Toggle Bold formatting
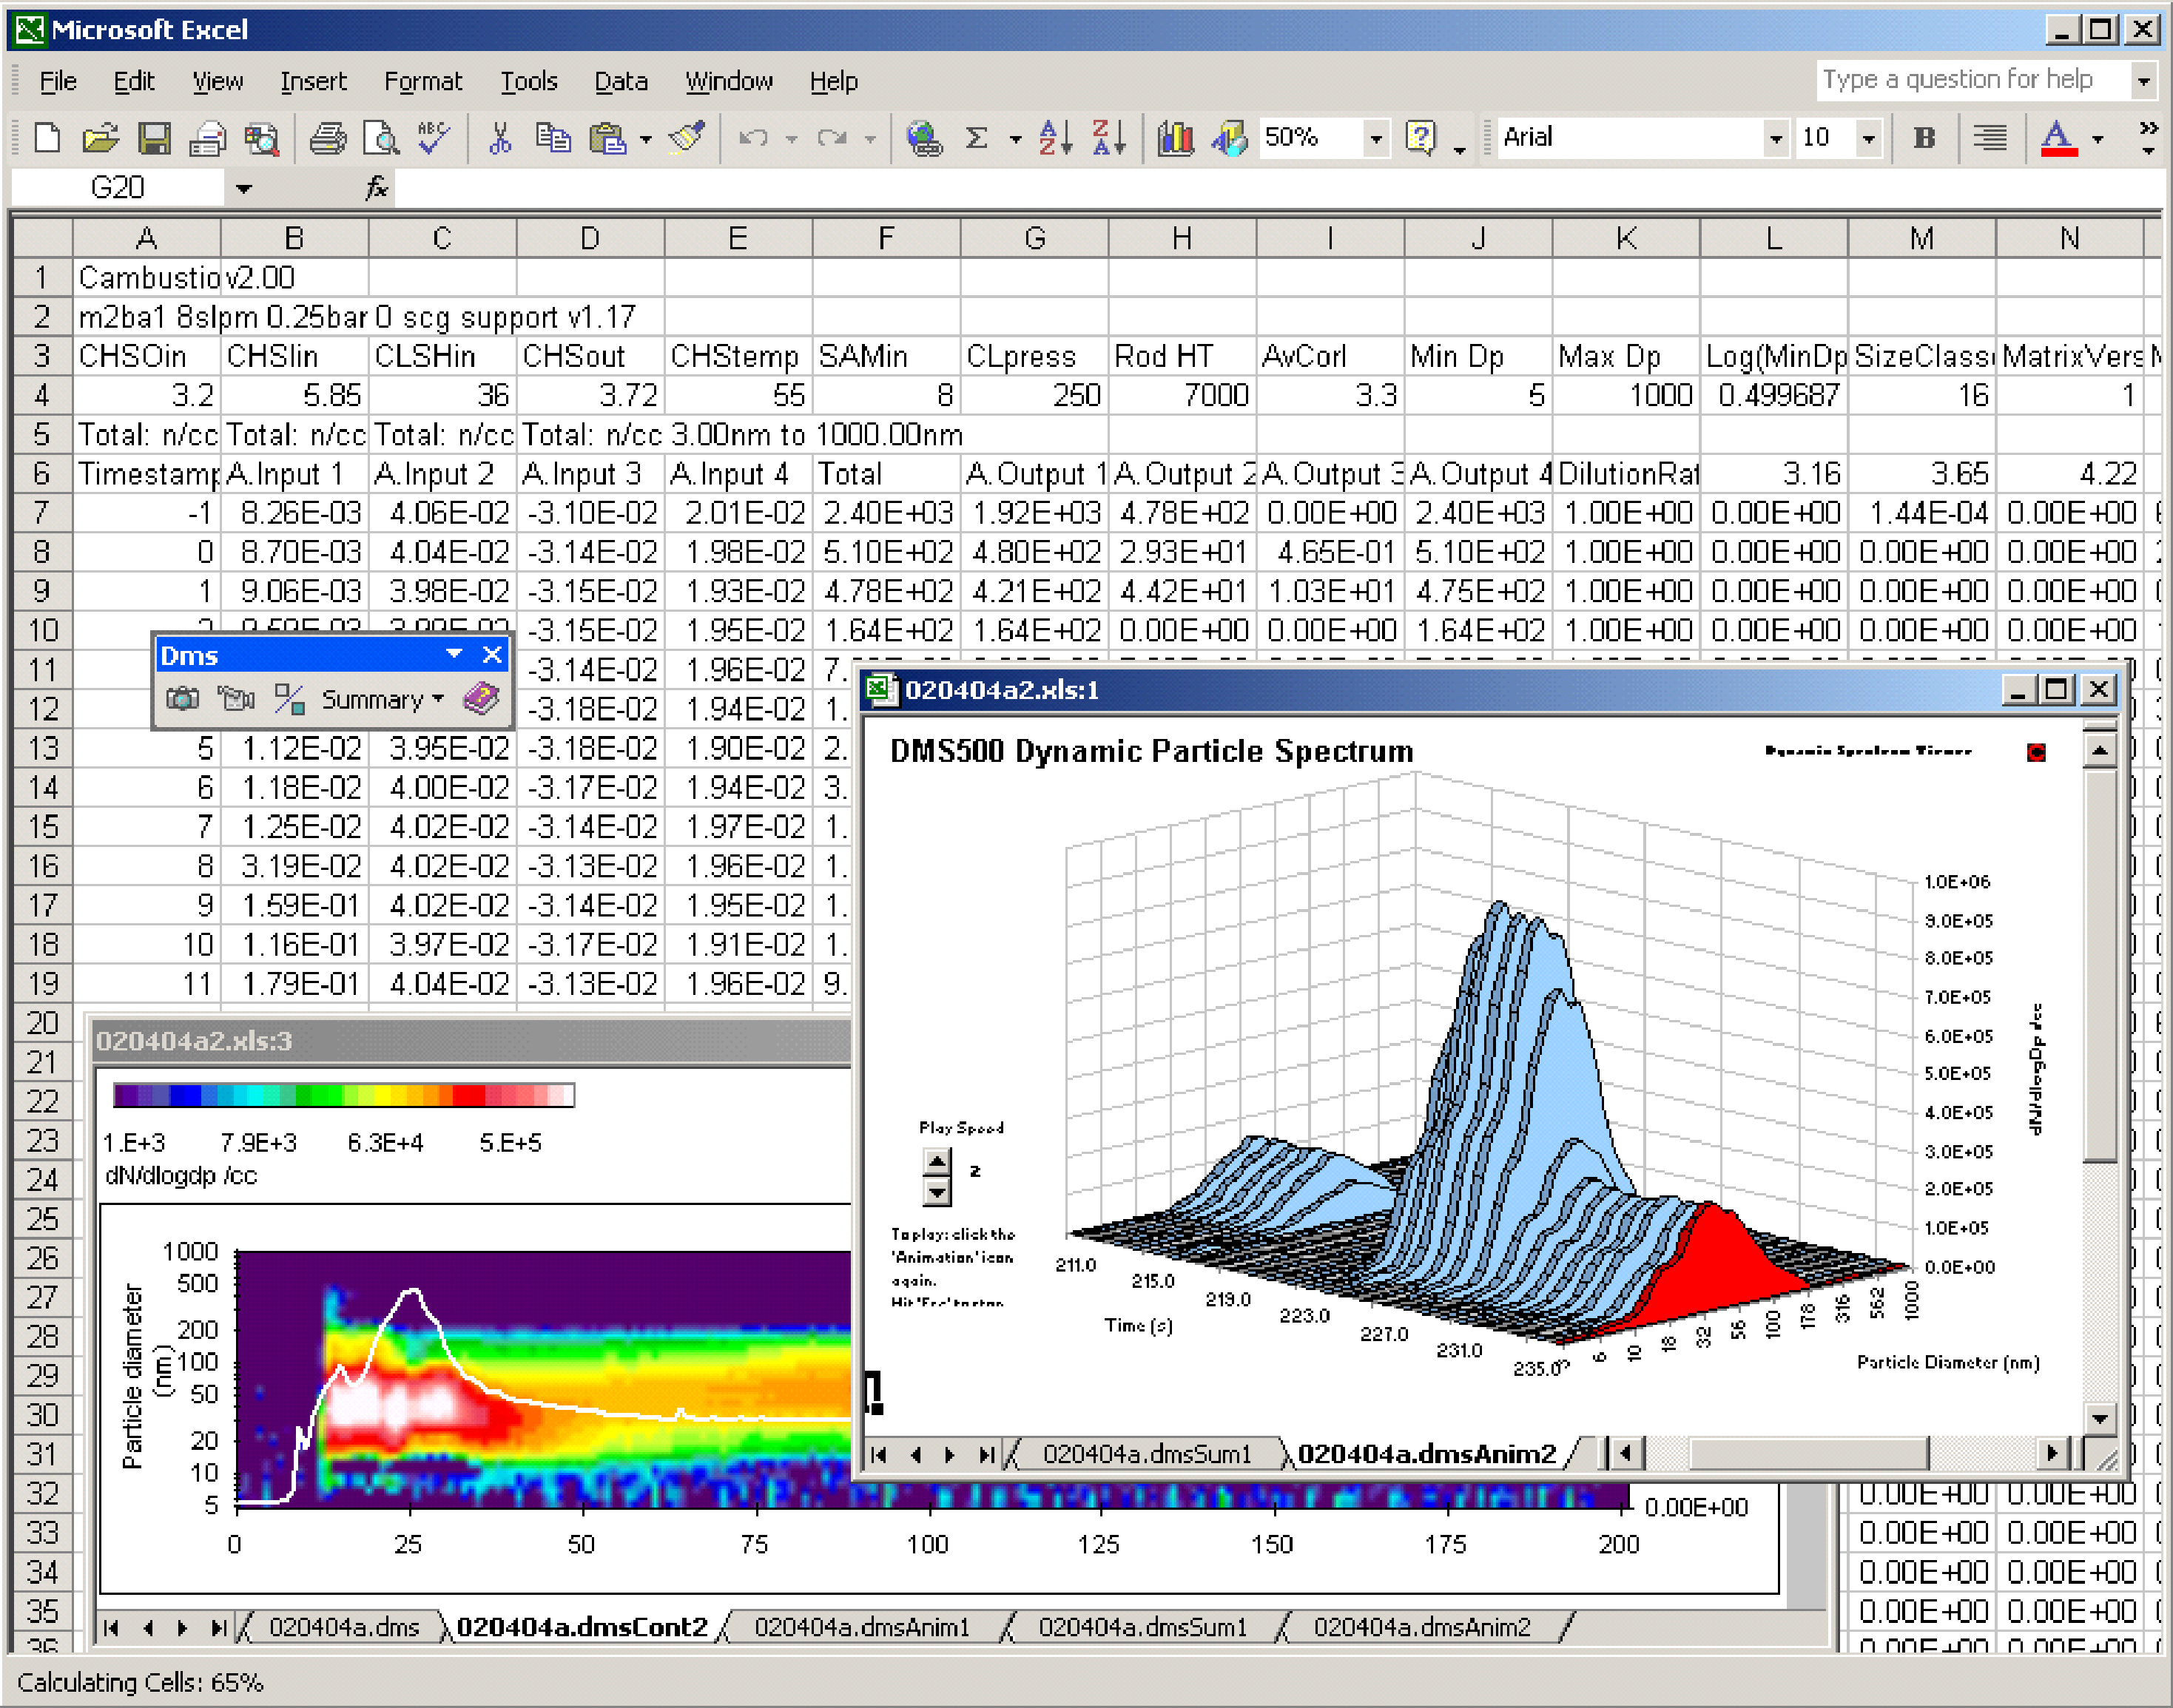2173x1708 pixels. pyautogui.click(x=1924, y=137)
